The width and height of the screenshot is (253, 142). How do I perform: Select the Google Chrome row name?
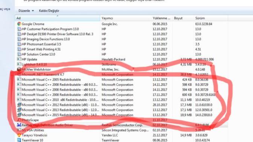[33, 24]
